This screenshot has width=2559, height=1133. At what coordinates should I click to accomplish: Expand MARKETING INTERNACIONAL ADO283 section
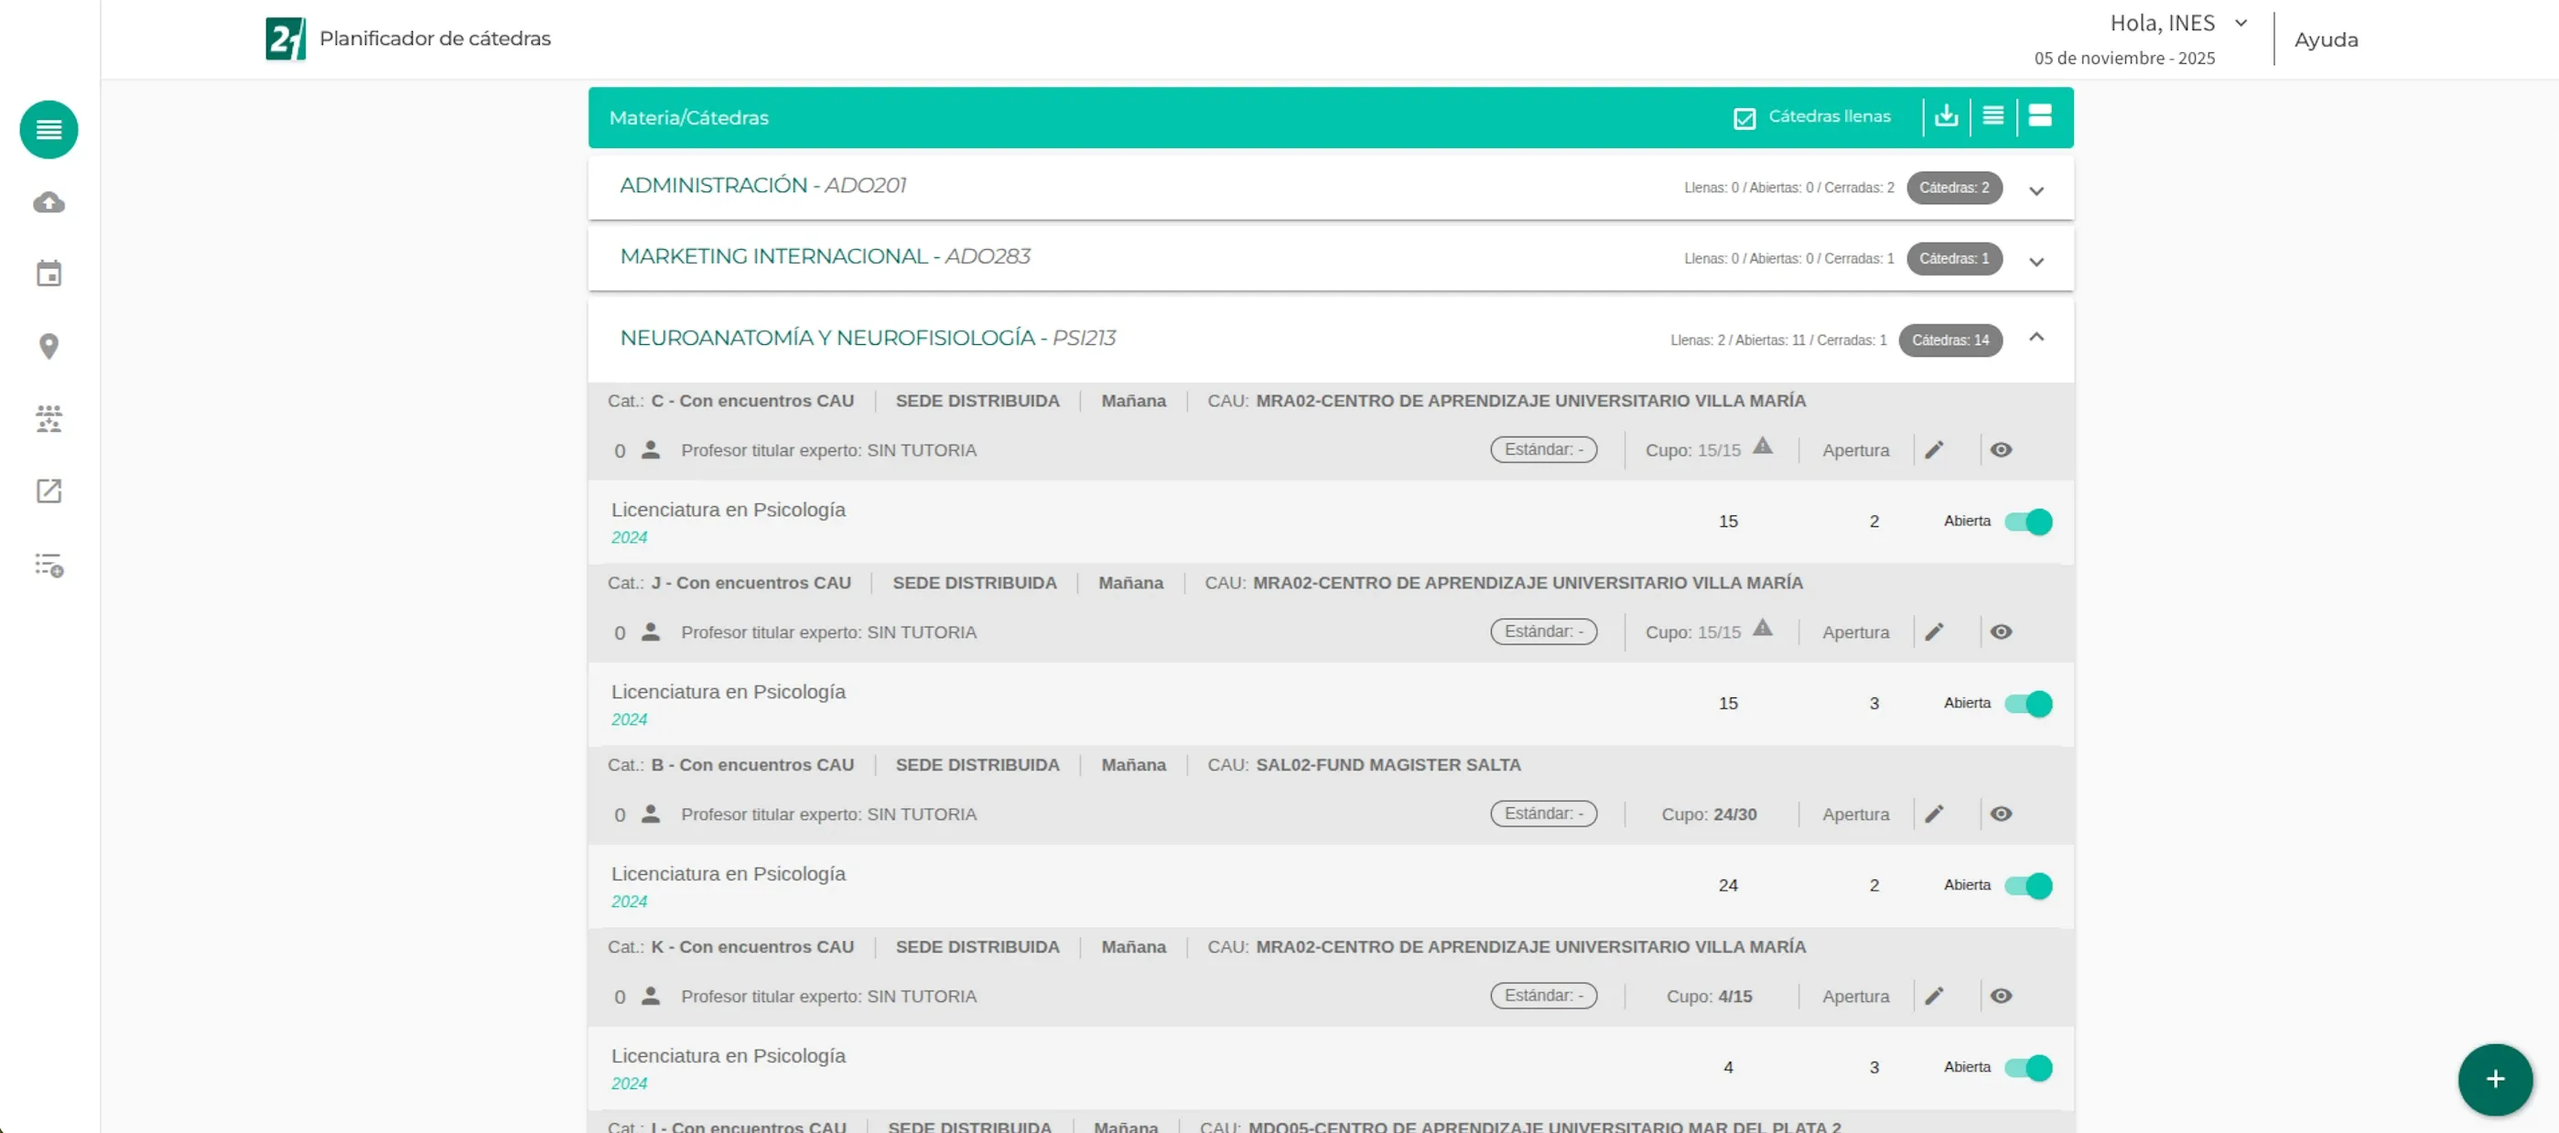pyautogui.click(x=2036, y=262)
